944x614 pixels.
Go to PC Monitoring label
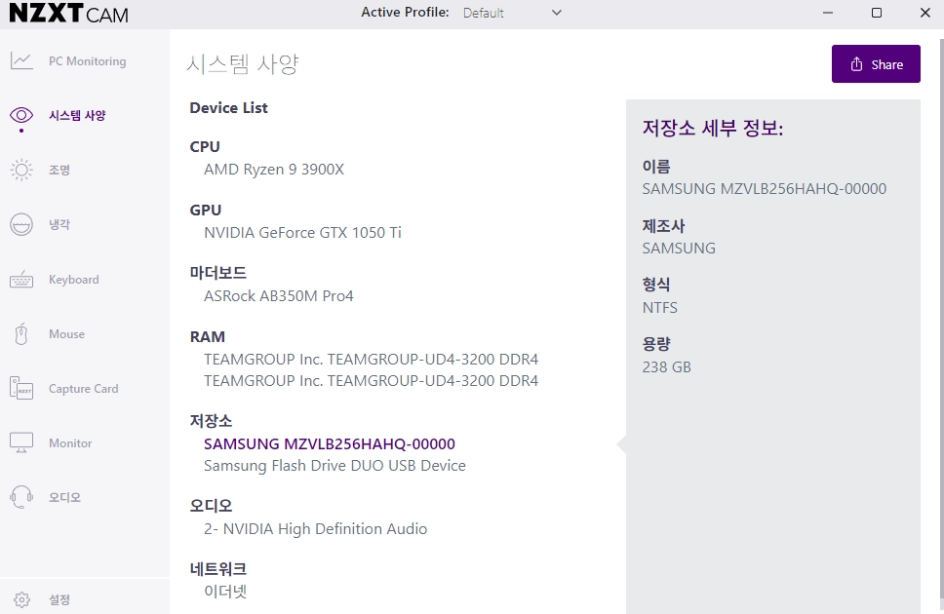(88, 60)
